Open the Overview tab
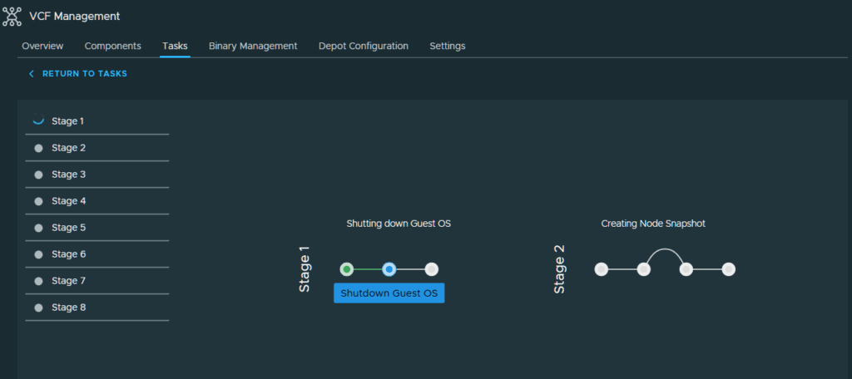 pos(42,47)
